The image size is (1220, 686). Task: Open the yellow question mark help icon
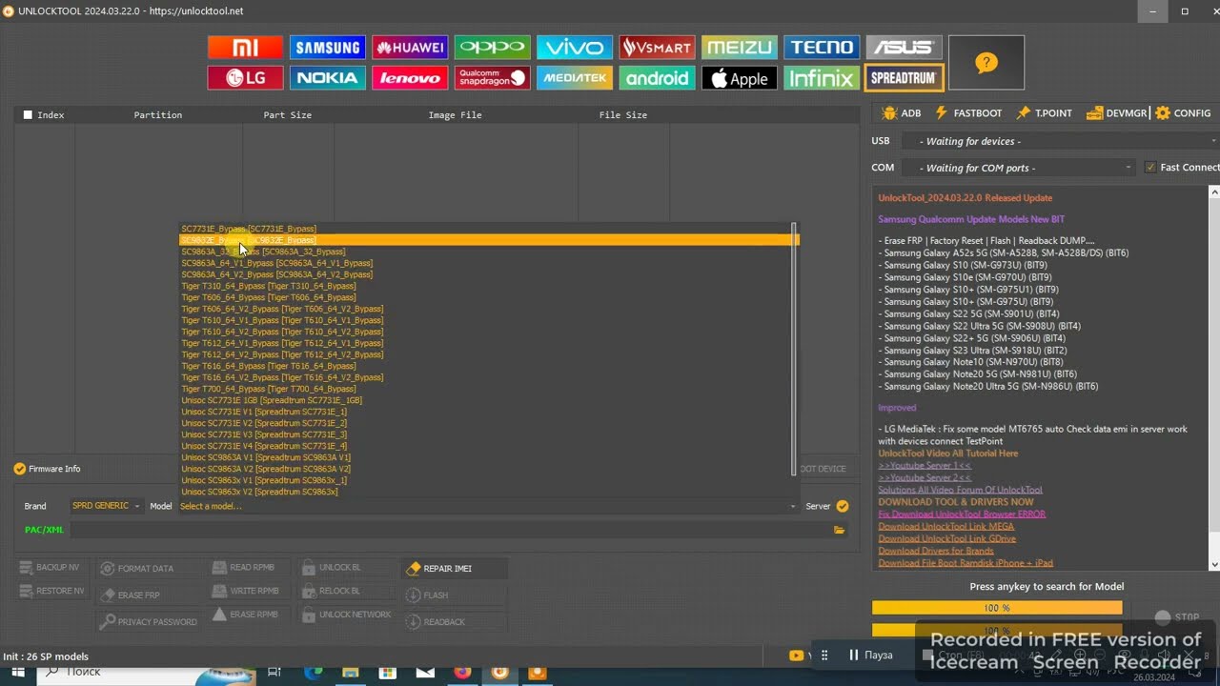(986, 63)
